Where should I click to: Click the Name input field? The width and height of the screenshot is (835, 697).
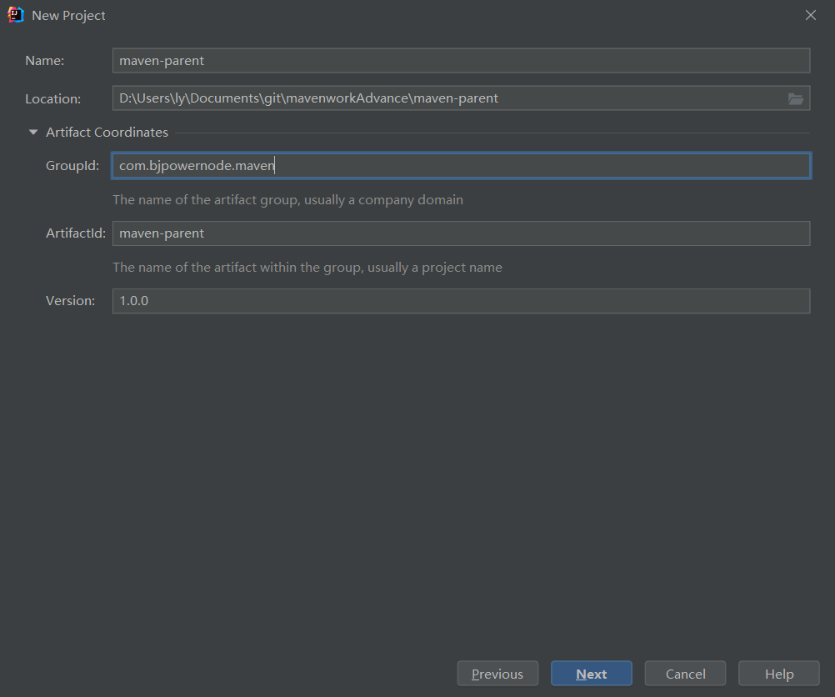coord(461,61)
